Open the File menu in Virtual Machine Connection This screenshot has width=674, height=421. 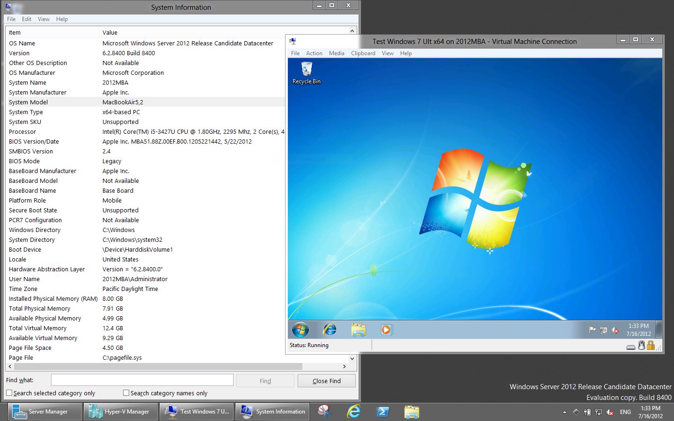click(x=295, y=53)
